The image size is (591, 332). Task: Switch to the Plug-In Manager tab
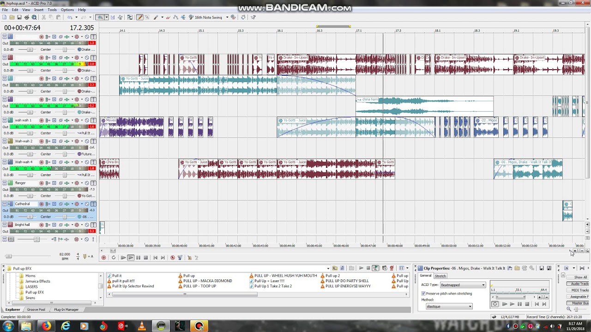[x=66, y=309]
